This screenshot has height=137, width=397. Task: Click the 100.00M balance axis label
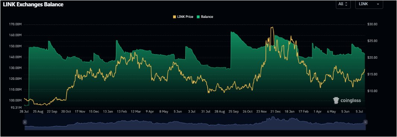point(15,101)
